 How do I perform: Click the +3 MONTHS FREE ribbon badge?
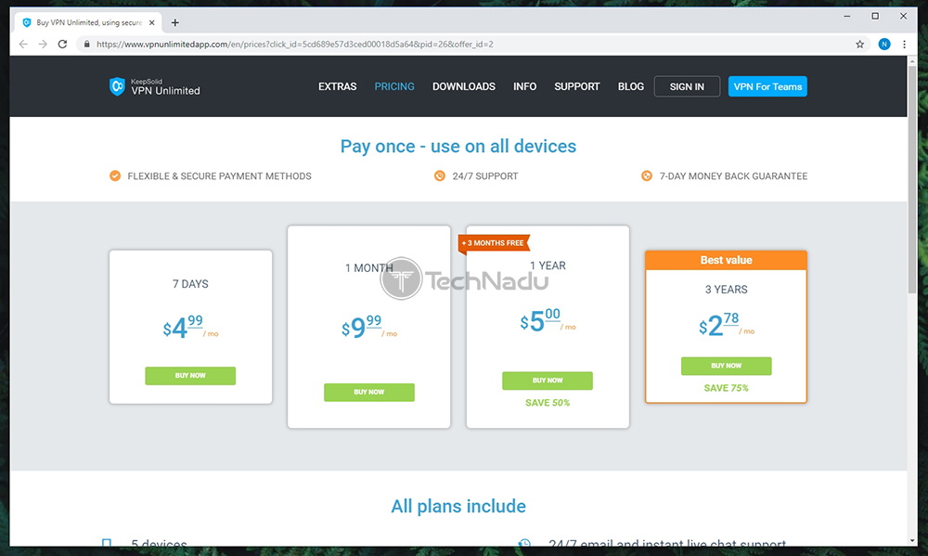click(x=494, y=243)
